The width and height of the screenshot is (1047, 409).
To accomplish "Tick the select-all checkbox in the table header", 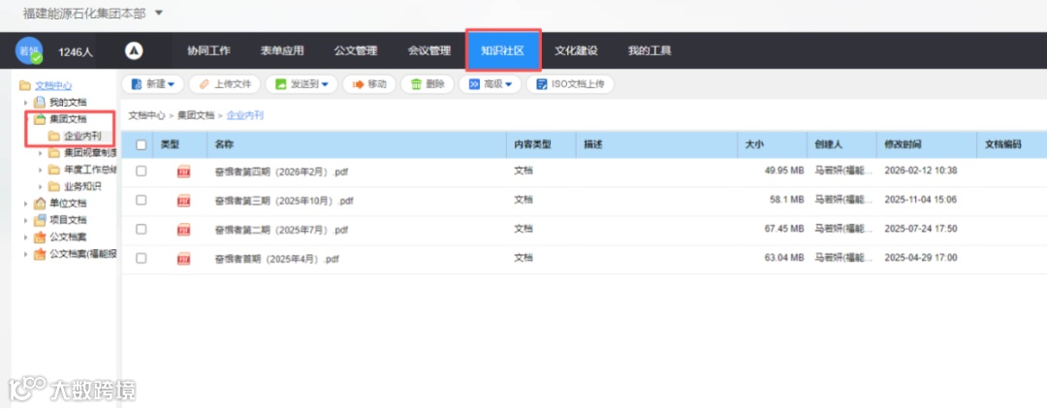I will [141, 144].
